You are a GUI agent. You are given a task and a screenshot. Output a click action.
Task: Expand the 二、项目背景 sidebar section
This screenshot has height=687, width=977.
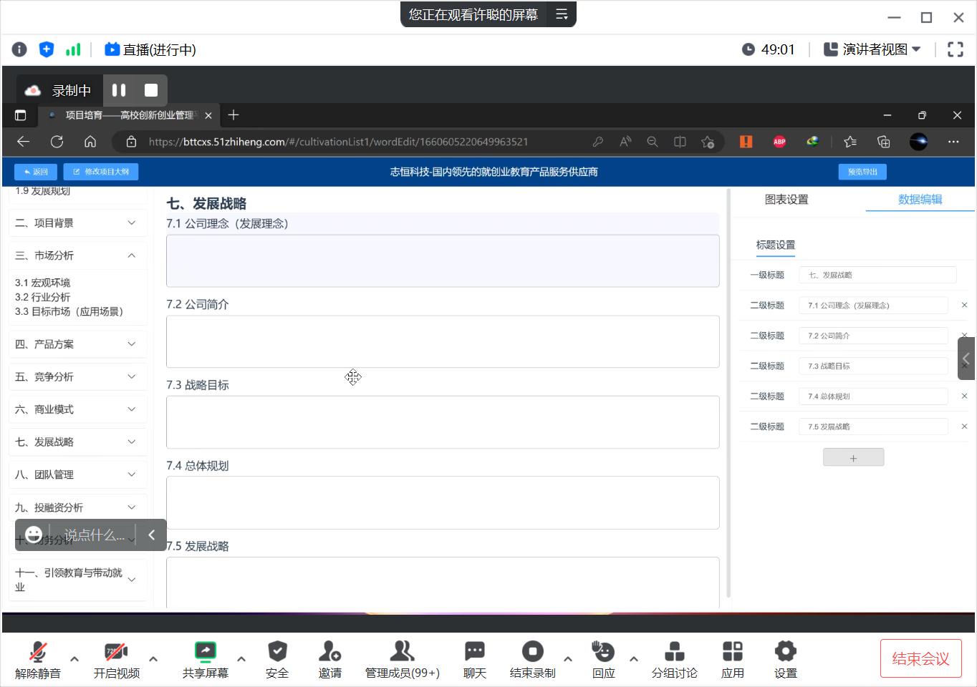click(x=77, y=223)
